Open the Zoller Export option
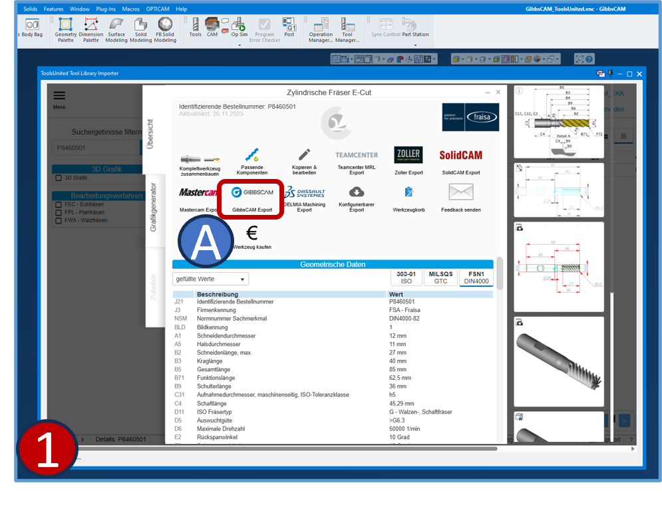The height and width of the screenshot is (515, 662). [408, 156]
